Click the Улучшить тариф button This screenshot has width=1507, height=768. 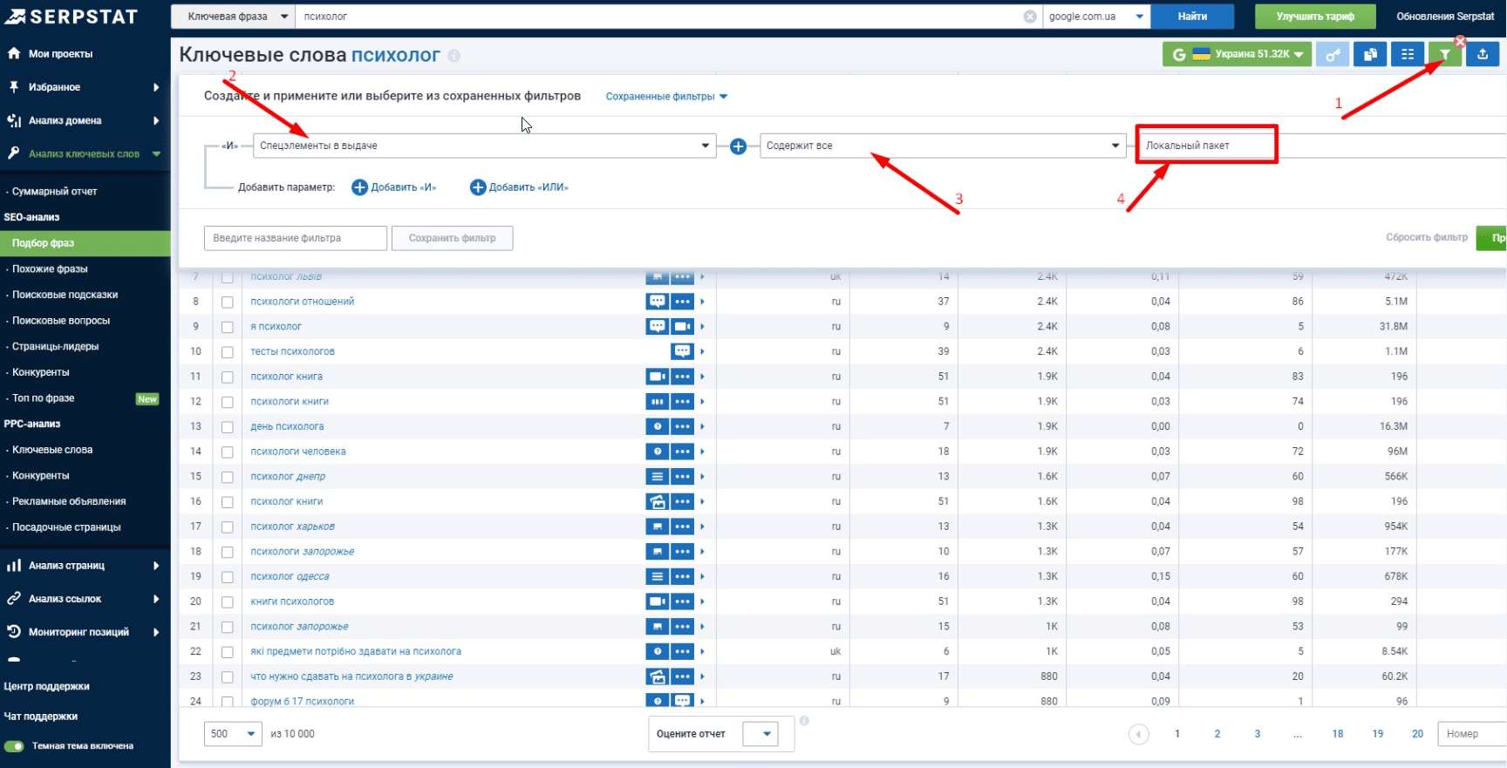click(x=1315, y=17)
